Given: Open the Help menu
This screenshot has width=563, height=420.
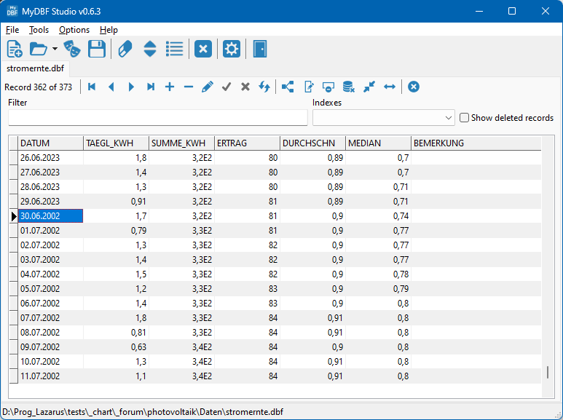Looking at the screenshot, I should coord(109,30).
